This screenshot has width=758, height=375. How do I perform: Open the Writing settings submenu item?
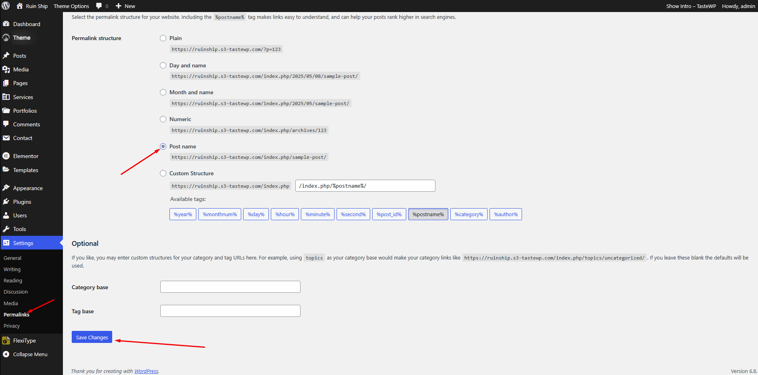(12, 269)
